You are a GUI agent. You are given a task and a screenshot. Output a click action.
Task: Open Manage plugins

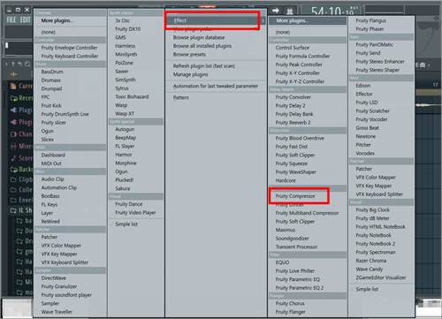coord(191,74)
